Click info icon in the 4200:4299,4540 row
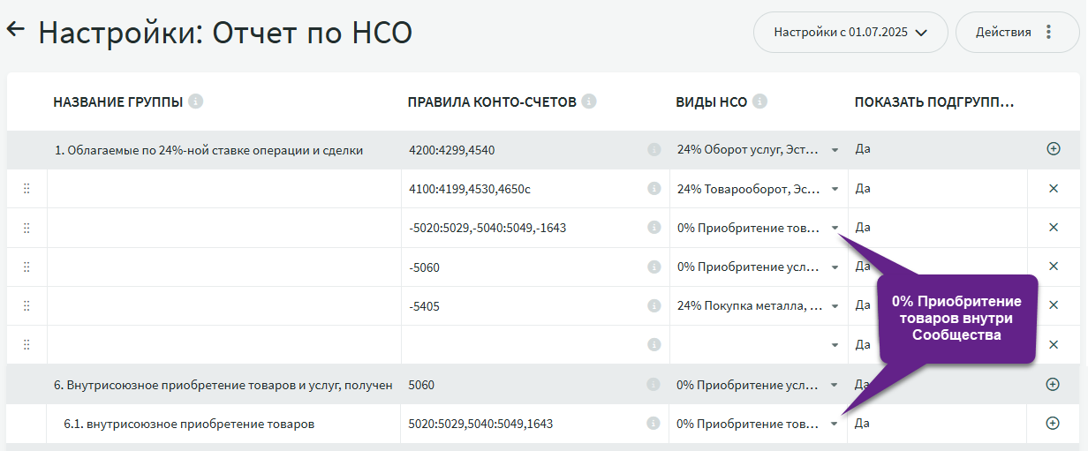Viewport: 1088px width, 451px height. [x=654, y=150]
